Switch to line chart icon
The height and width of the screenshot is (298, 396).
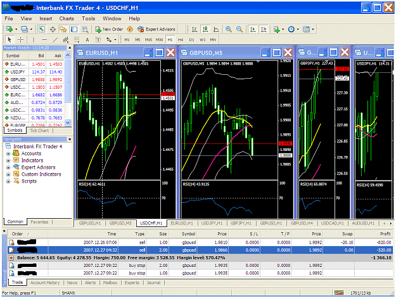coord(216,29)
